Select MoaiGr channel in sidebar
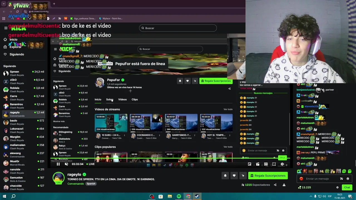356x200 pixels. 24,163
